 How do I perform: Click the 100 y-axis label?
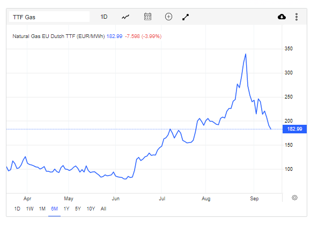289,169
